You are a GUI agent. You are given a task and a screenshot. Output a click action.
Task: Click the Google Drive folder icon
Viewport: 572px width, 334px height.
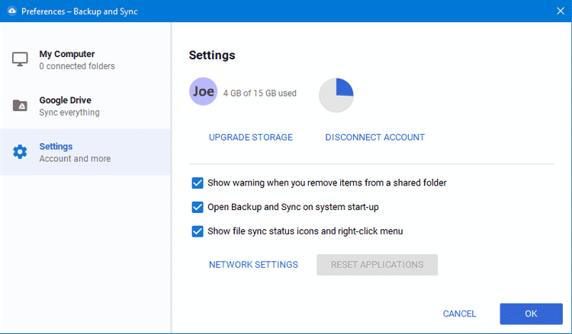20,106
